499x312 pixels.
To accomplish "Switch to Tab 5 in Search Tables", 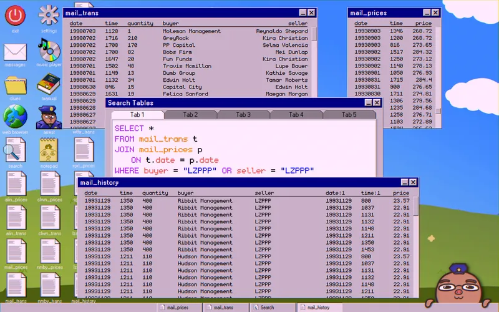I will coord(349,115).
